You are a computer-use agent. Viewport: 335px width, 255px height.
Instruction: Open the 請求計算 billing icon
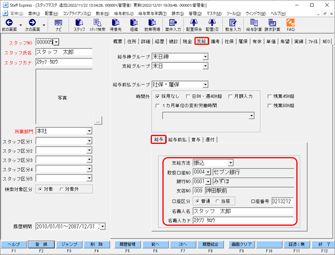pos(272,25)
